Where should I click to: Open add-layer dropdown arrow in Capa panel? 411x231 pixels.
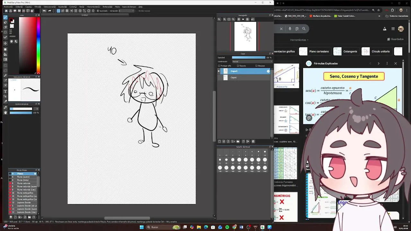[234, 141]
